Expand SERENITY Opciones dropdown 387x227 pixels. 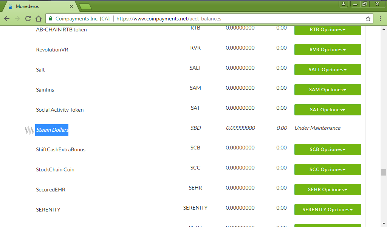(328, 210)
